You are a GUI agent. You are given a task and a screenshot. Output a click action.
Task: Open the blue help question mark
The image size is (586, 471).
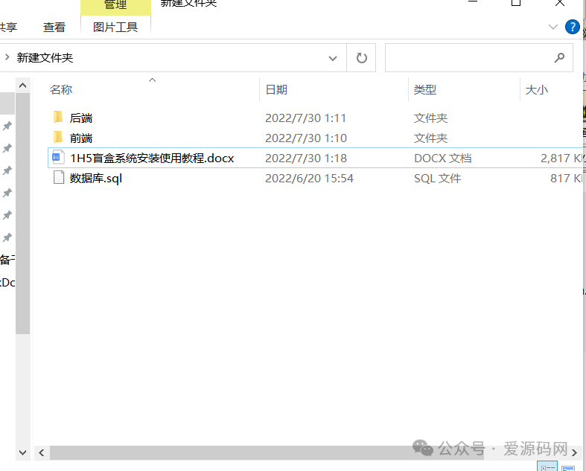572,27
